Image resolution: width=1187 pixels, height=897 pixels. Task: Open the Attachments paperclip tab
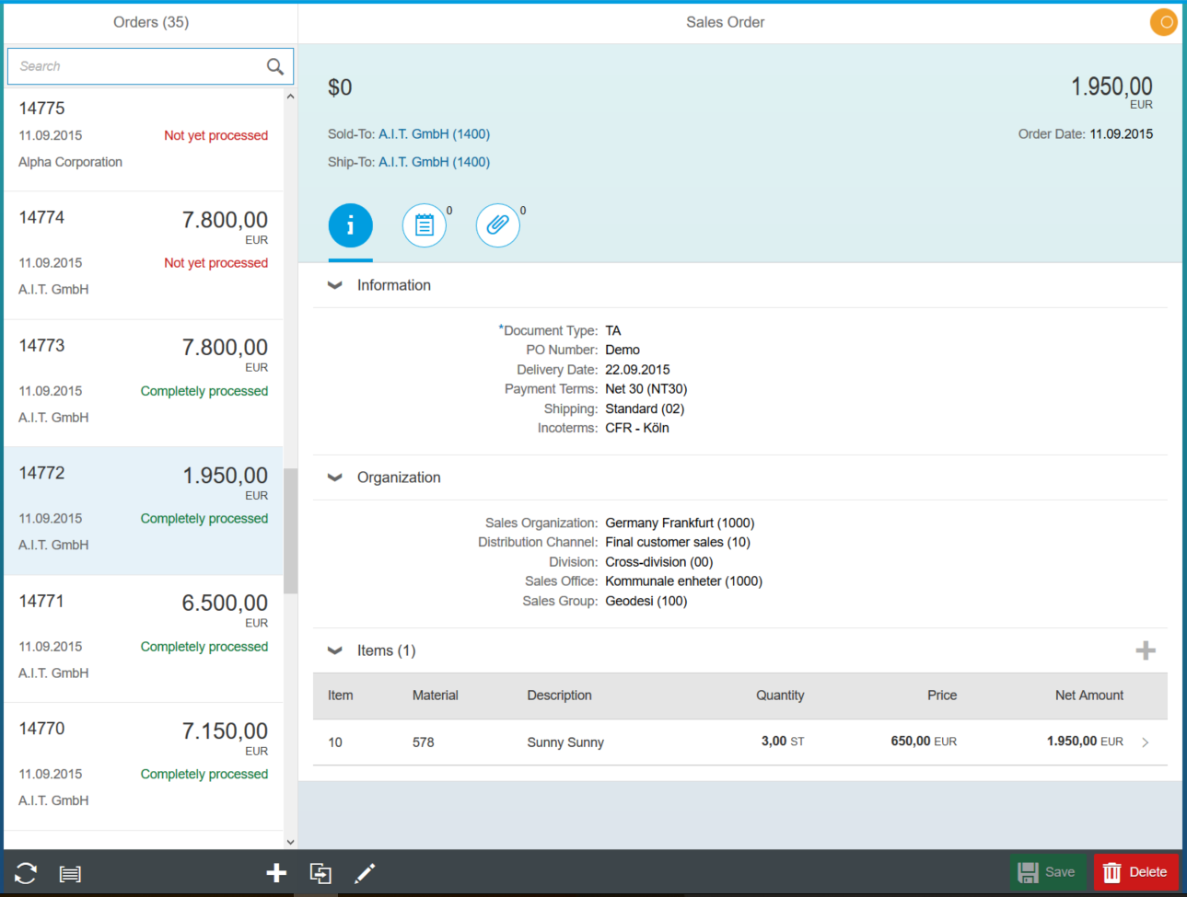point(498,225)
